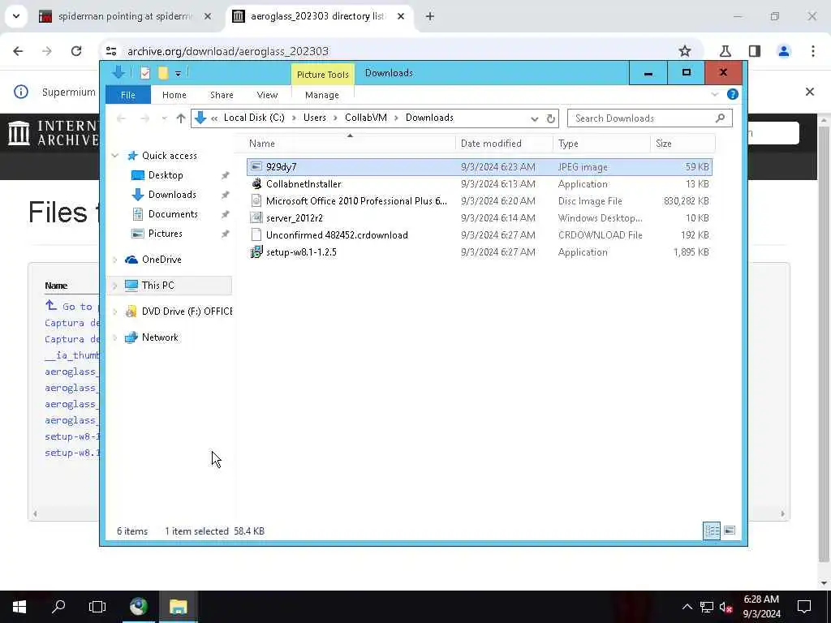Click the Explorer help question mark icon
Viewport: 831px width, 623px height.
(x=733, y=94)
